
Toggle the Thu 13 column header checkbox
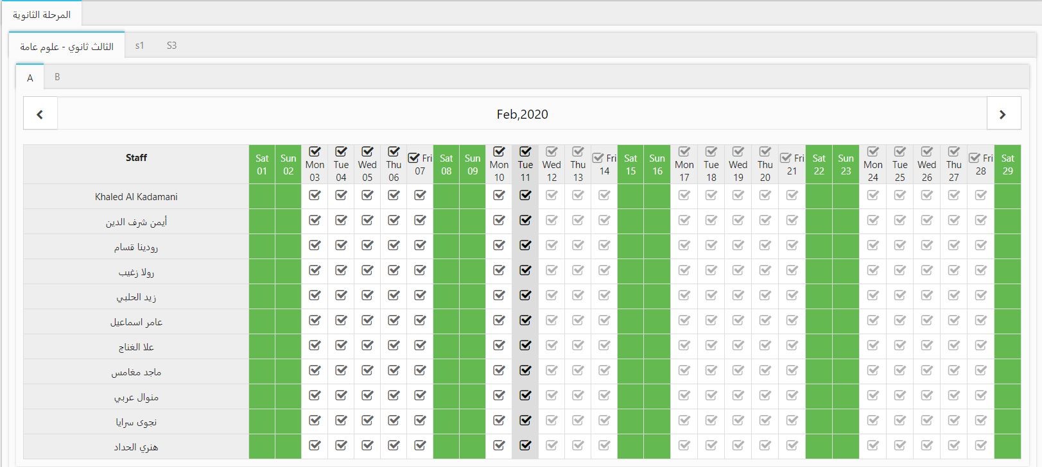pyautogui.click(x=578, y=152)
